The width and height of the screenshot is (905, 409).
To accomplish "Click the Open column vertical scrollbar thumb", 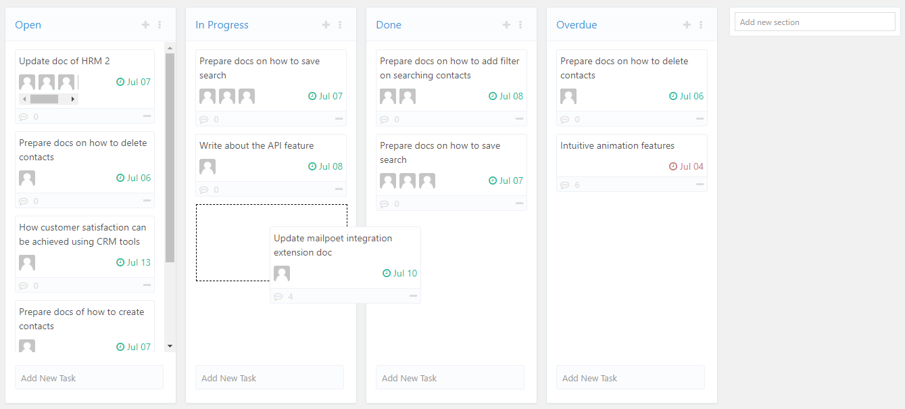I will click(x=170, y=158).
